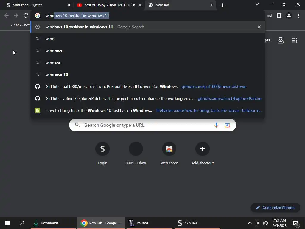Image resolution: width=305 pixels, height=229 pixels.
Task: Open Chrome three-dot menu
Action: click(x=298, y=16)
